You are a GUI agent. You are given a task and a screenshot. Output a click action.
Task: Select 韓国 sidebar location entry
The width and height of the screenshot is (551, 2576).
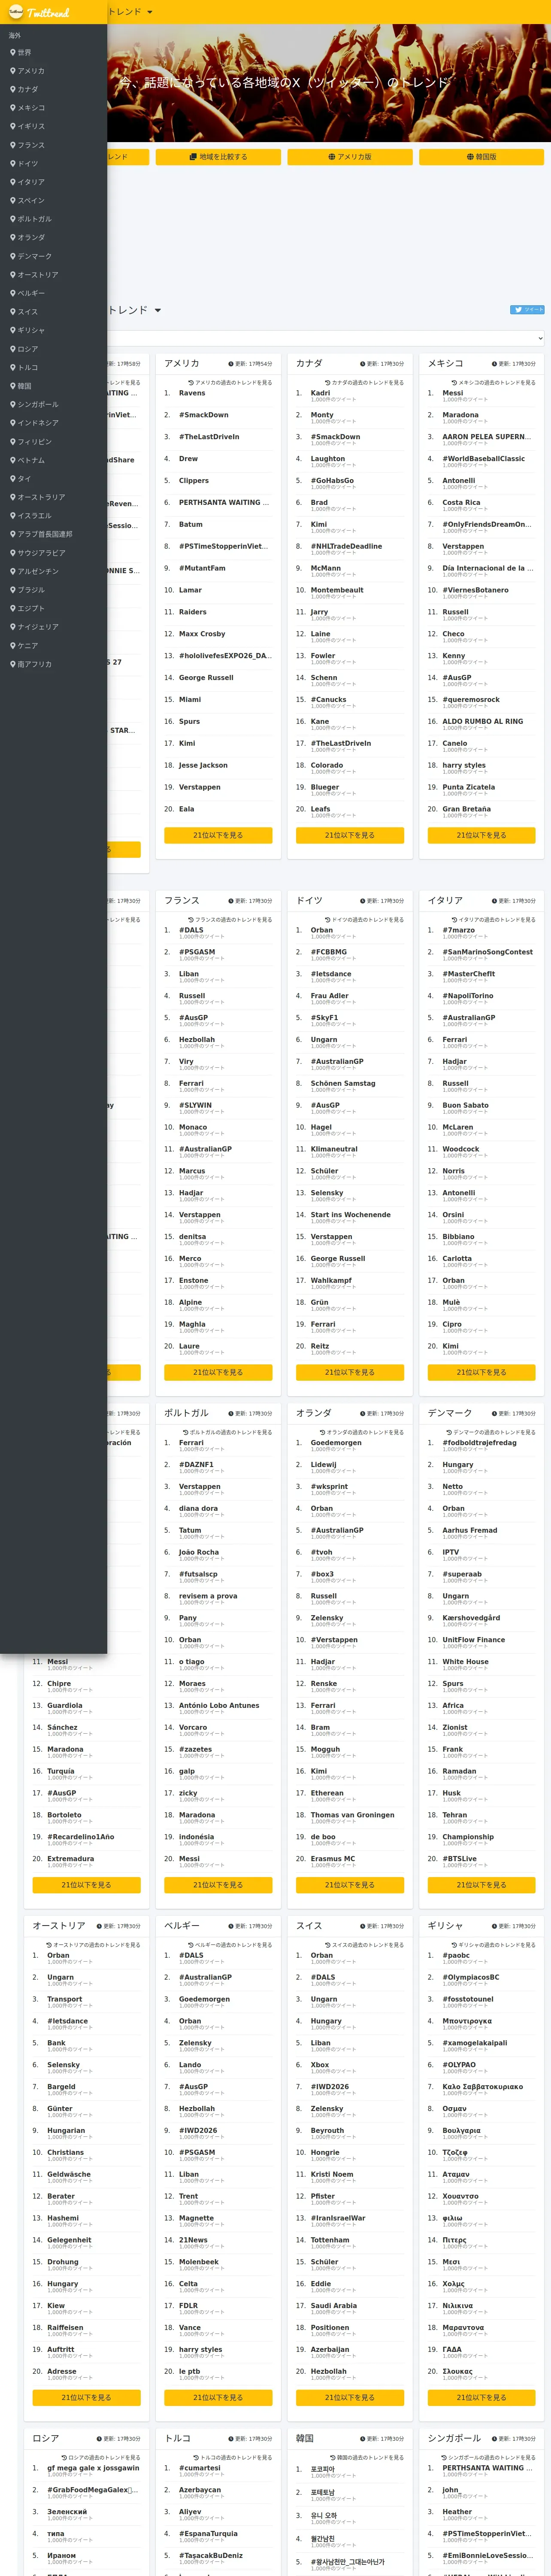pyautogui.click(x=21, y=386)
